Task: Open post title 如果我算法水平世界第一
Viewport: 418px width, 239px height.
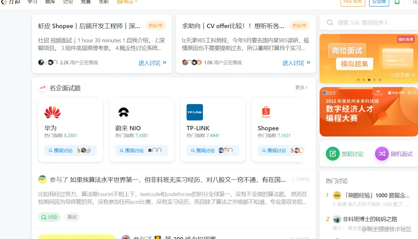Action: [178, 180]
